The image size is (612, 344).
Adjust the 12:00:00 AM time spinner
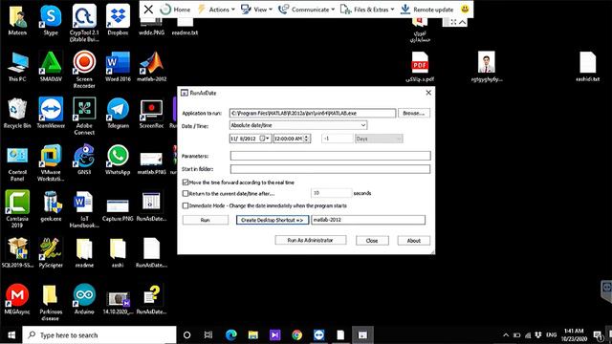306,139
